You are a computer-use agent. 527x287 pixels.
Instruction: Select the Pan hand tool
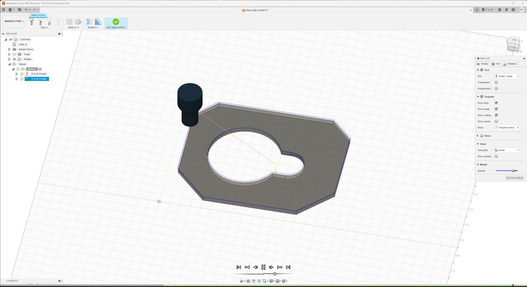254,281
